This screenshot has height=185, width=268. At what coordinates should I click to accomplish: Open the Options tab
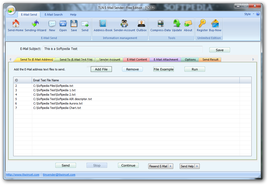pyautogui.click(x=190, y=60)
